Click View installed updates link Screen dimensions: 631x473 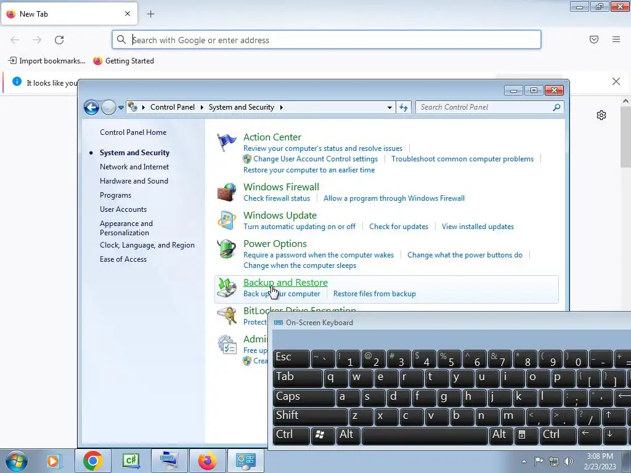tap(478, 227)
